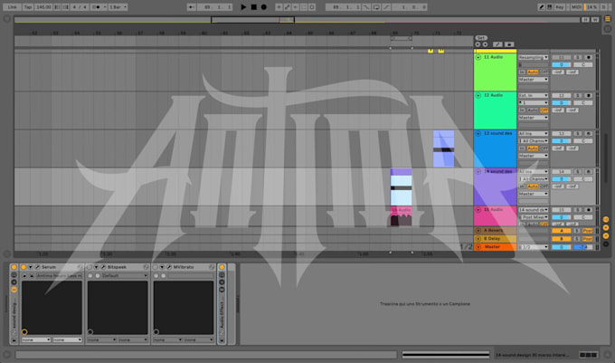The image size is (615, 363).
Task: Show the In/Out section yellow icon
Action: point(606,219)
